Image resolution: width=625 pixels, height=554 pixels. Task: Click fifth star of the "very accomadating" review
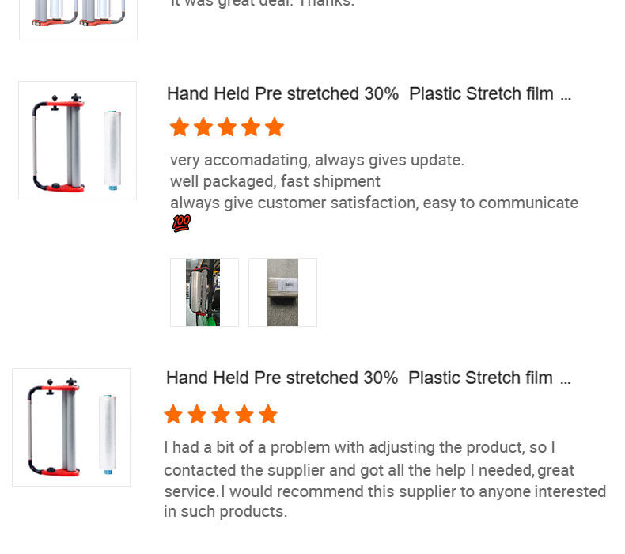pyautogui.click(x=275, y=127)
